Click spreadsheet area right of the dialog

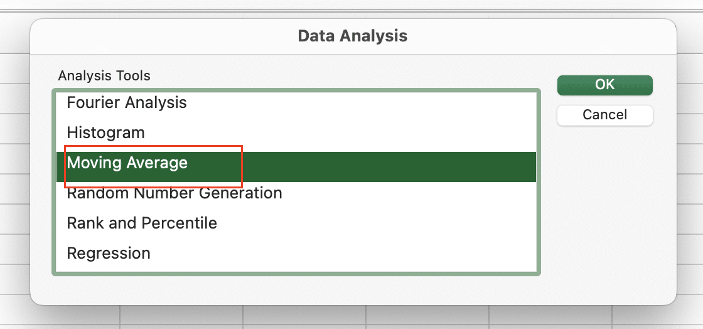691,180
